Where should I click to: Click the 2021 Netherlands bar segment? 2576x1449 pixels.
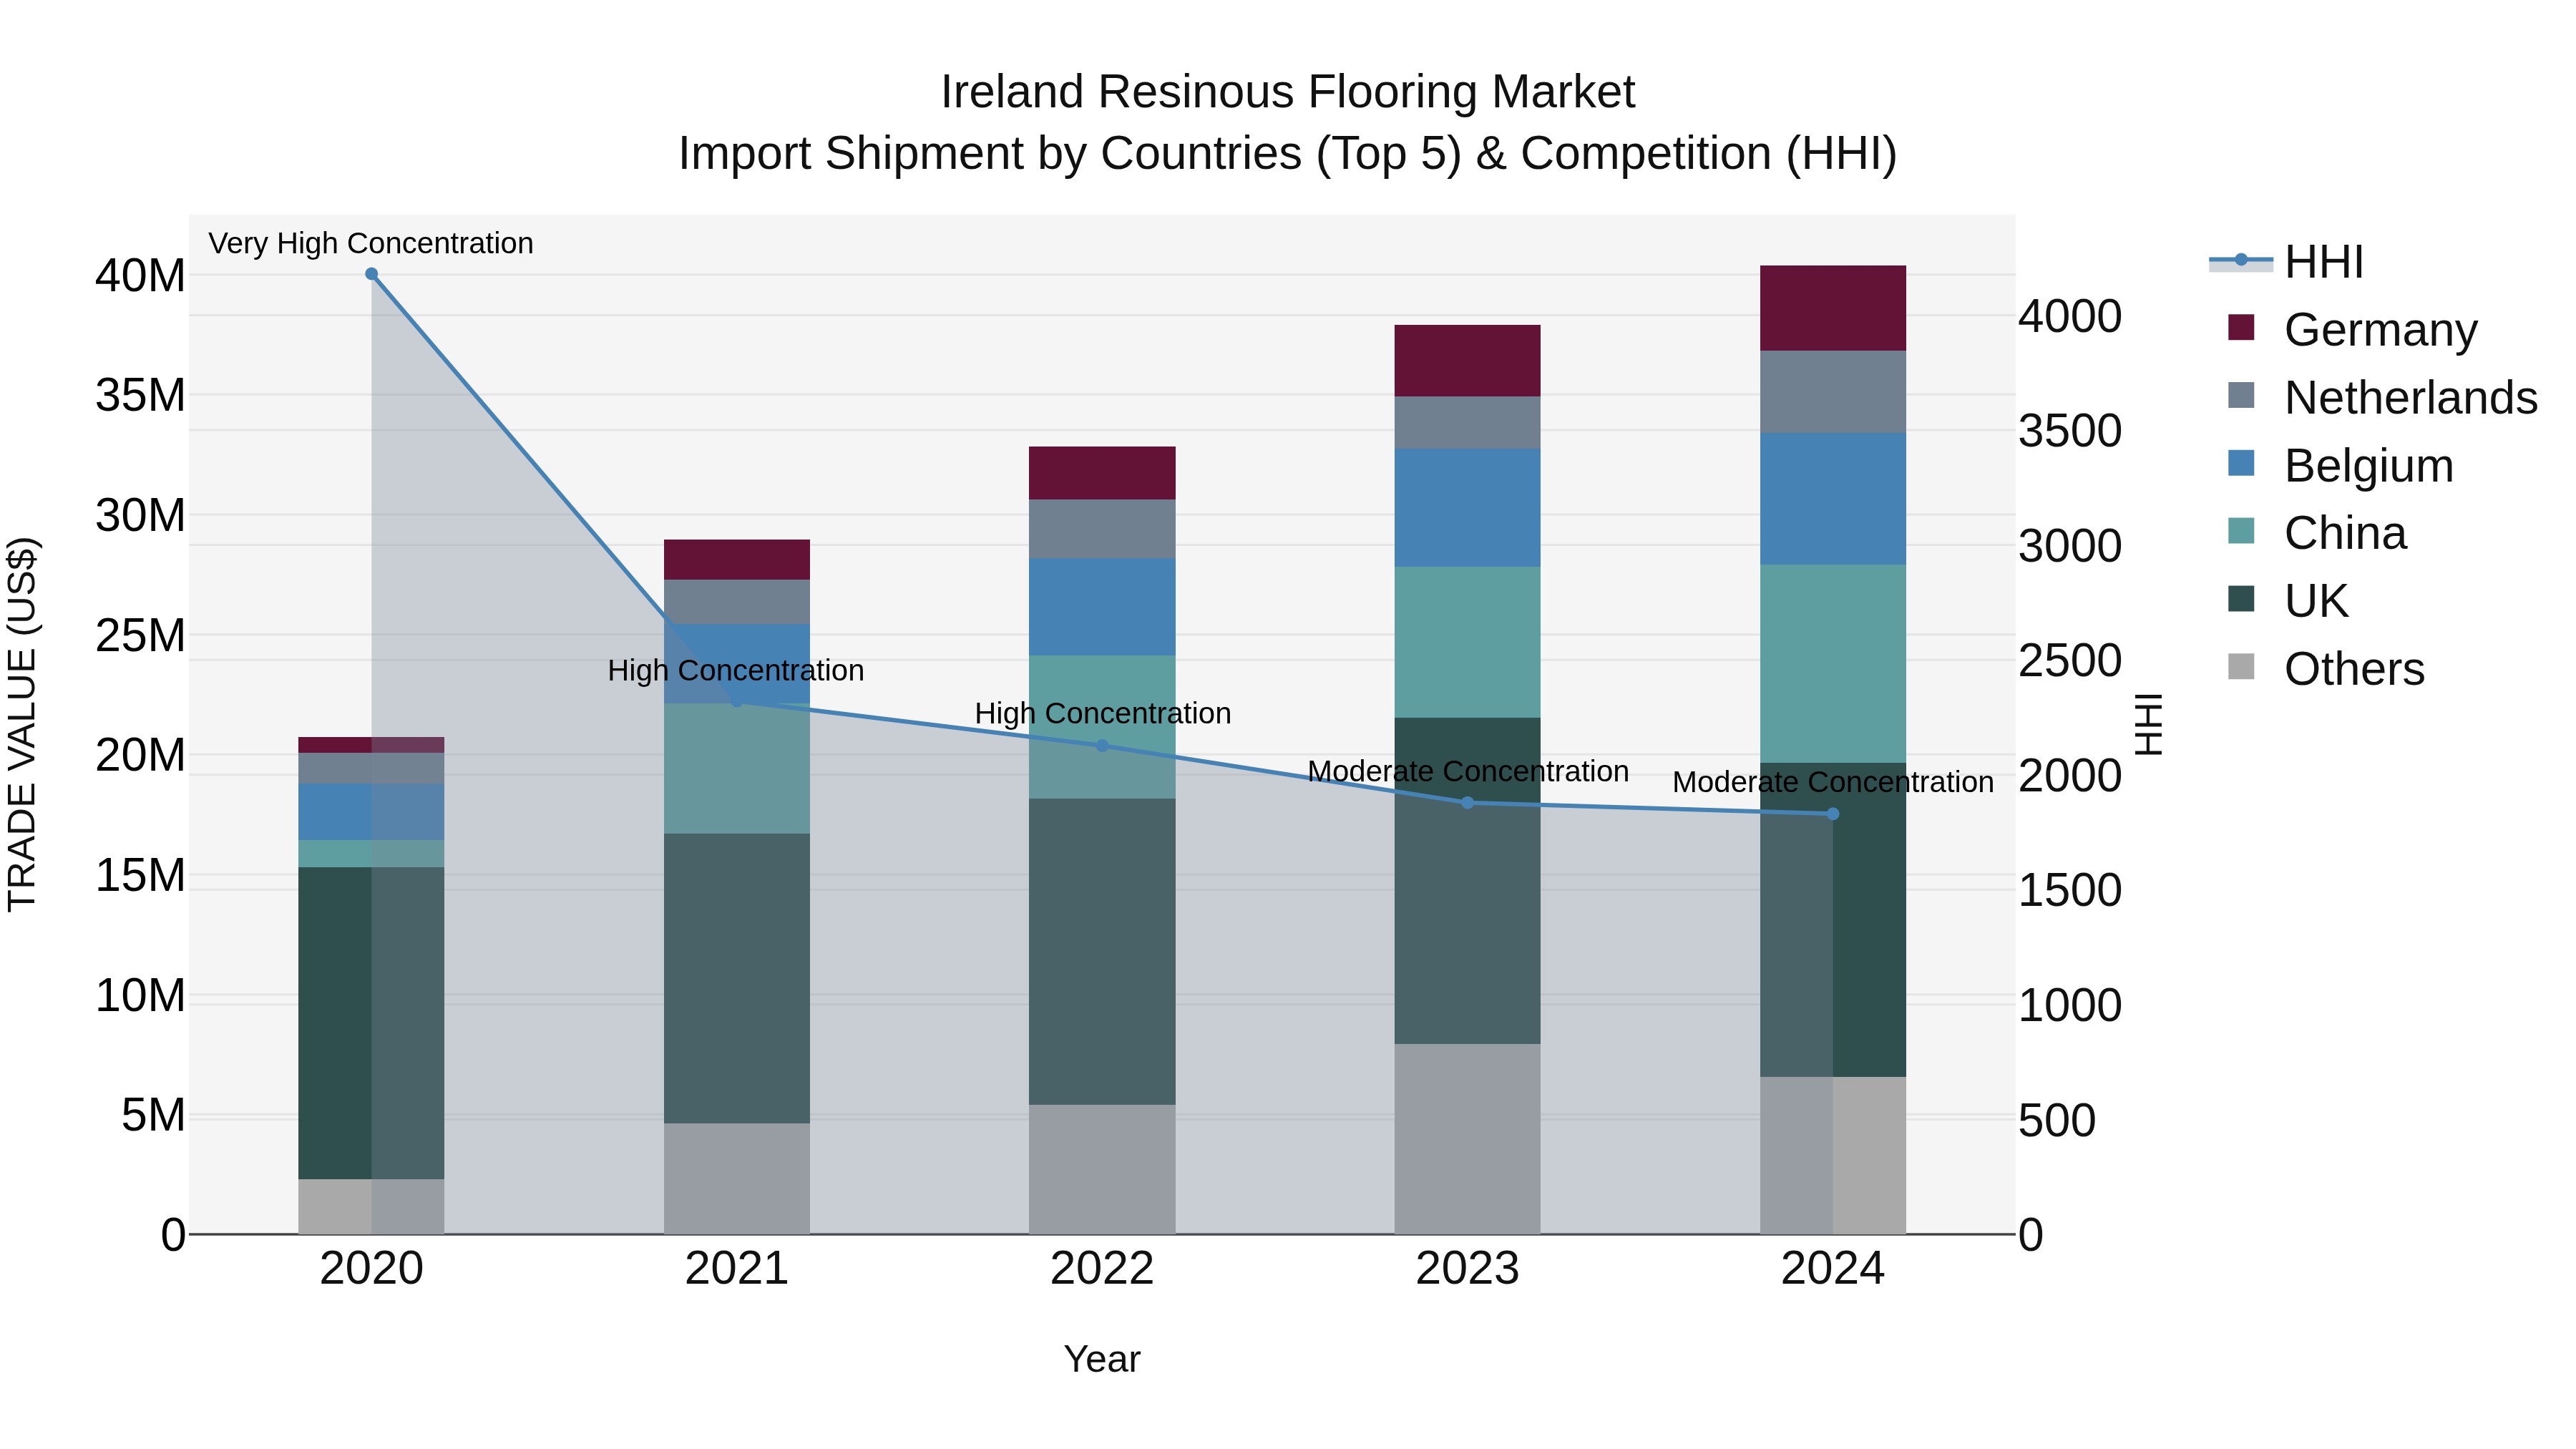tap(737, 602)
